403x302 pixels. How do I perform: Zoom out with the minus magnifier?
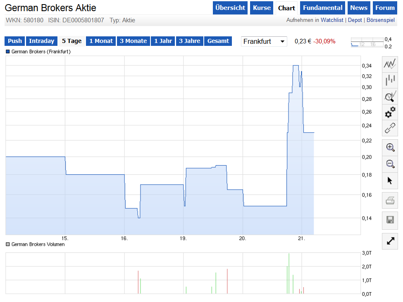[x=390, y=164]
